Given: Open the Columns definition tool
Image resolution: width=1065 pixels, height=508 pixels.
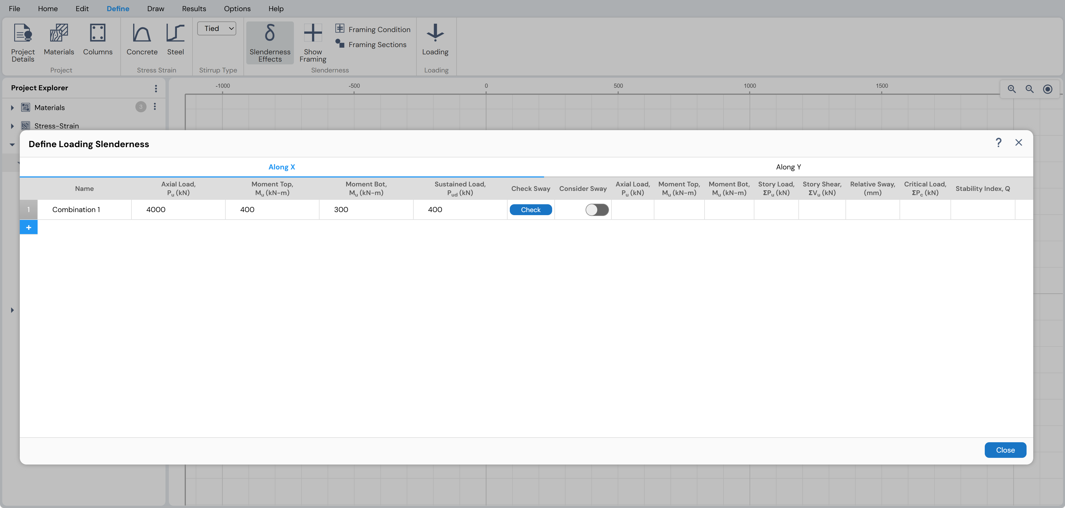Looking at the screenshot, I should pos(98,40).
